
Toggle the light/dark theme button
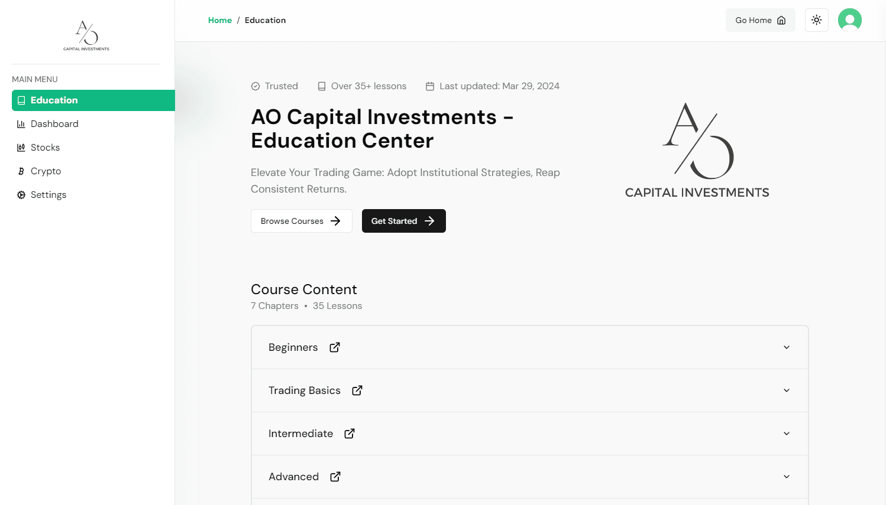[x=816, y=20]
